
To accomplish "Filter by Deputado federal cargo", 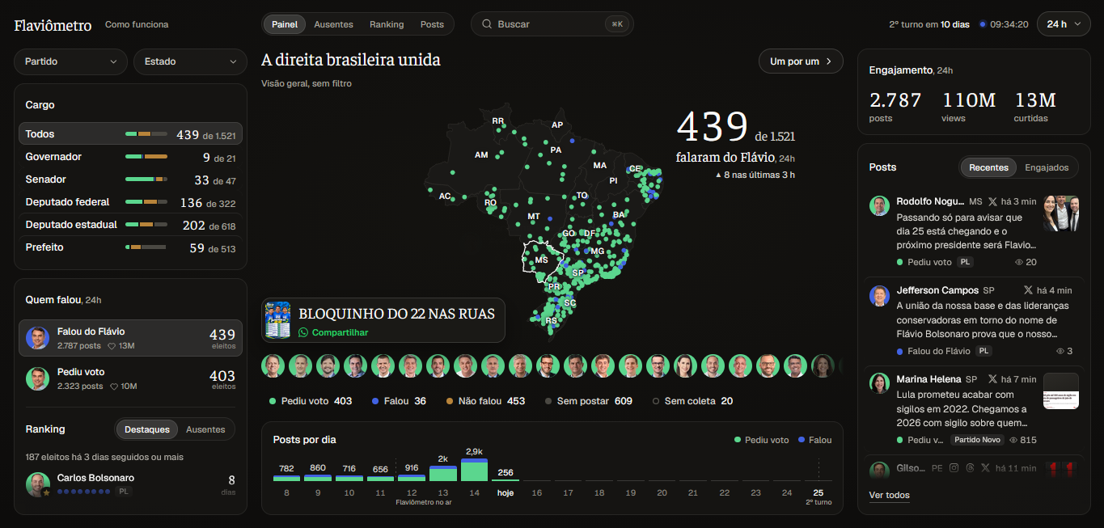I will pyautogui.click(x=130, y=202).
